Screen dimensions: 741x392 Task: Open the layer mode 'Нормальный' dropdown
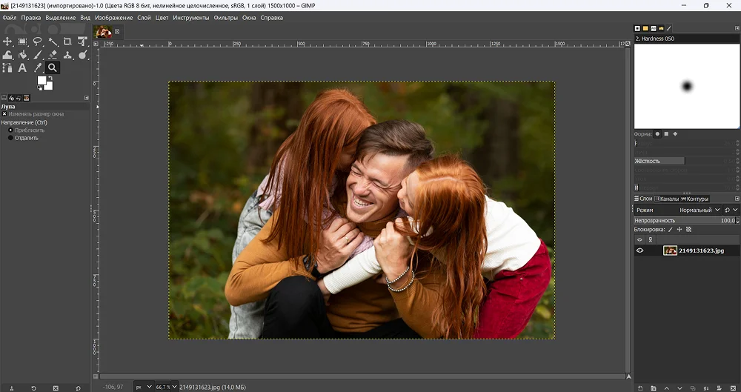[x=700, y=210]
